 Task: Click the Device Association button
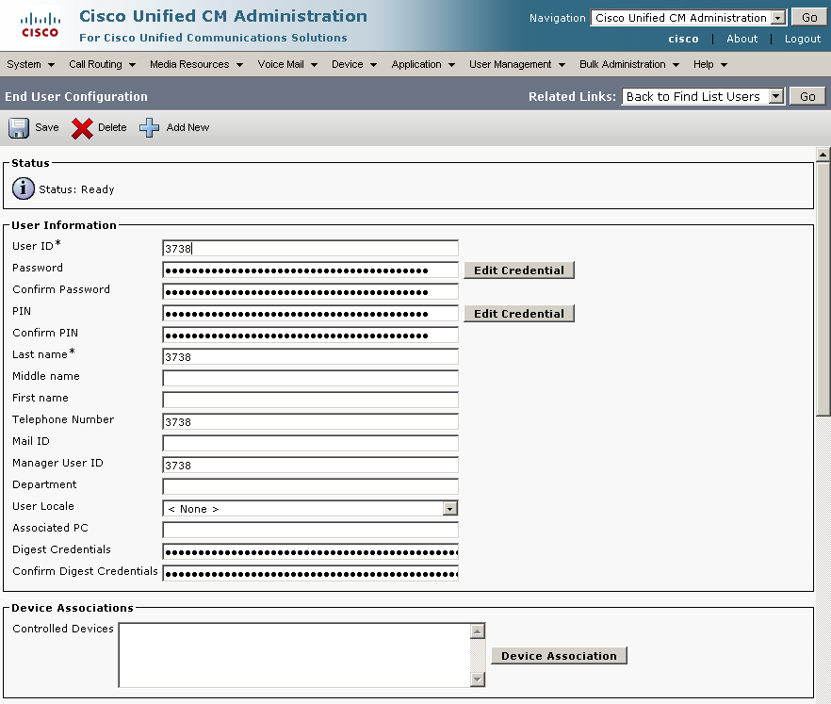point(559,656)
